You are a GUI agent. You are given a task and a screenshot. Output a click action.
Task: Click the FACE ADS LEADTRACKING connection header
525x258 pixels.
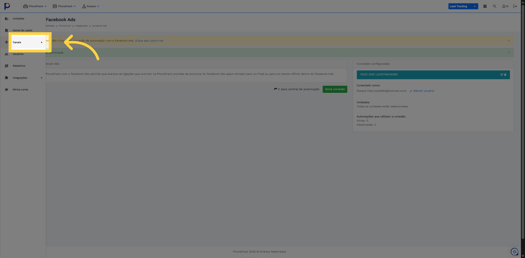[433, 75]
